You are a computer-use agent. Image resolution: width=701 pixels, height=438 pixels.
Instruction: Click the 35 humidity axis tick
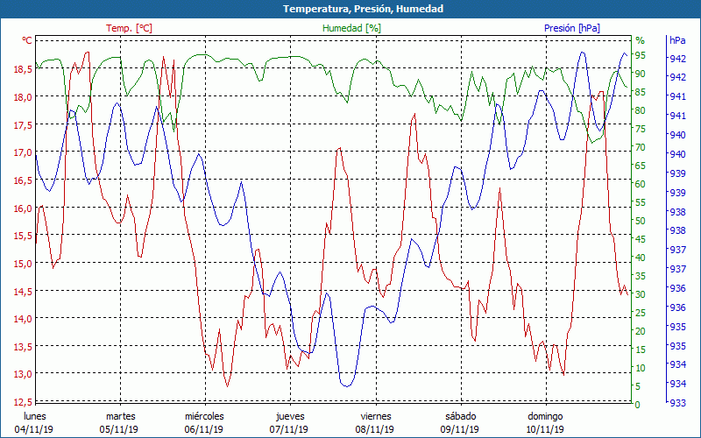coord(641,276)
